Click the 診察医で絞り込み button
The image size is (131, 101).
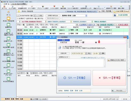pyautogui.click(x=53, y=16)
